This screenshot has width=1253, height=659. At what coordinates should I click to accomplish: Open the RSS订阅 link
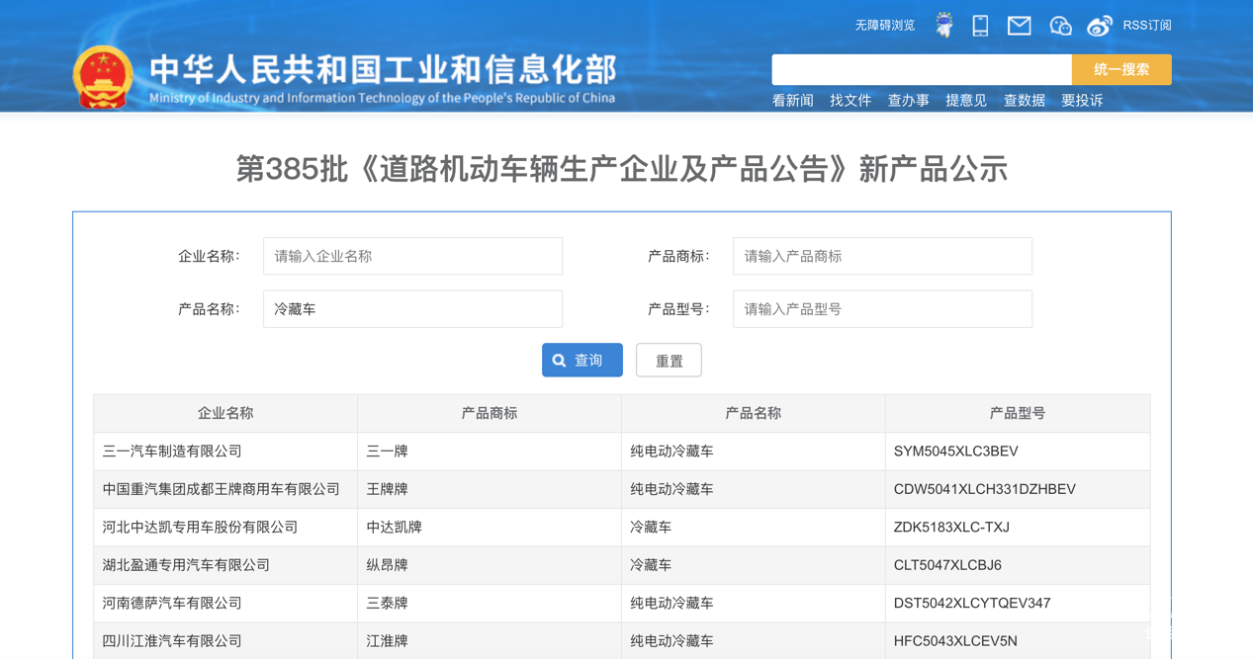pos(1147,26)
